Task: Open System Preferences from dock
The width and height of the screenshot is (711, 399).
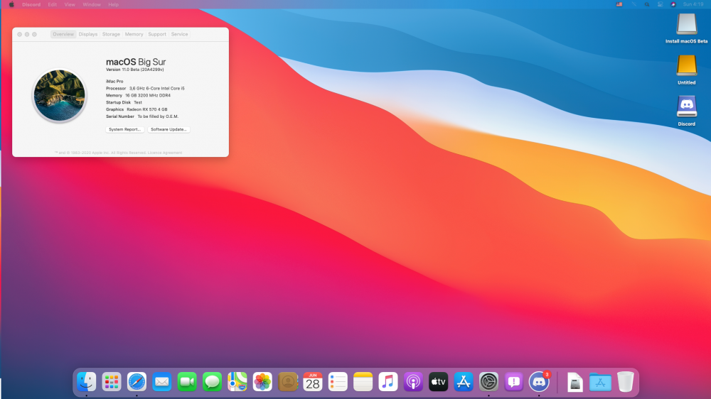Action: 489,382
